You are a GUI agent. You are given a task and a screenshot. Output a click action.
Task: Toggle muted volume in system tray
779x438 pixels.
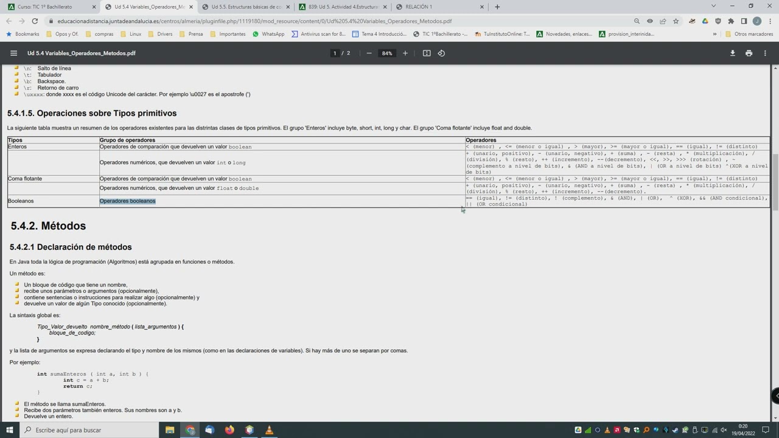tap(725, 430)
